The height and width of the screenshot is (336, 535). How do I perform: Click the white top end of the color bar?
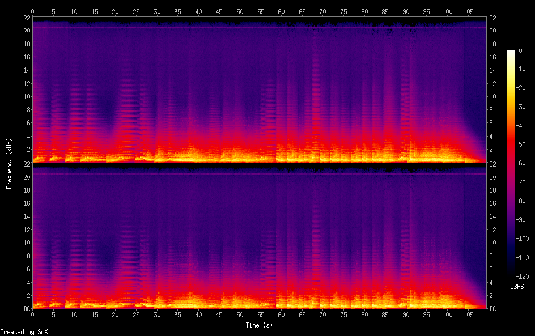click(511, 52)
